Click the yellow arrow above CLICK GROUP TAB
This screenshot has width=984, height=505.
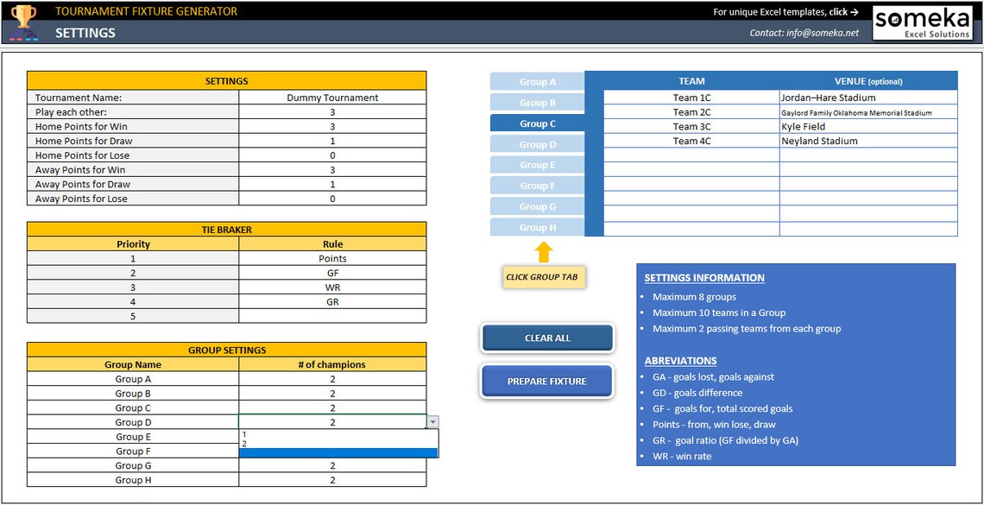pos(542,251)
